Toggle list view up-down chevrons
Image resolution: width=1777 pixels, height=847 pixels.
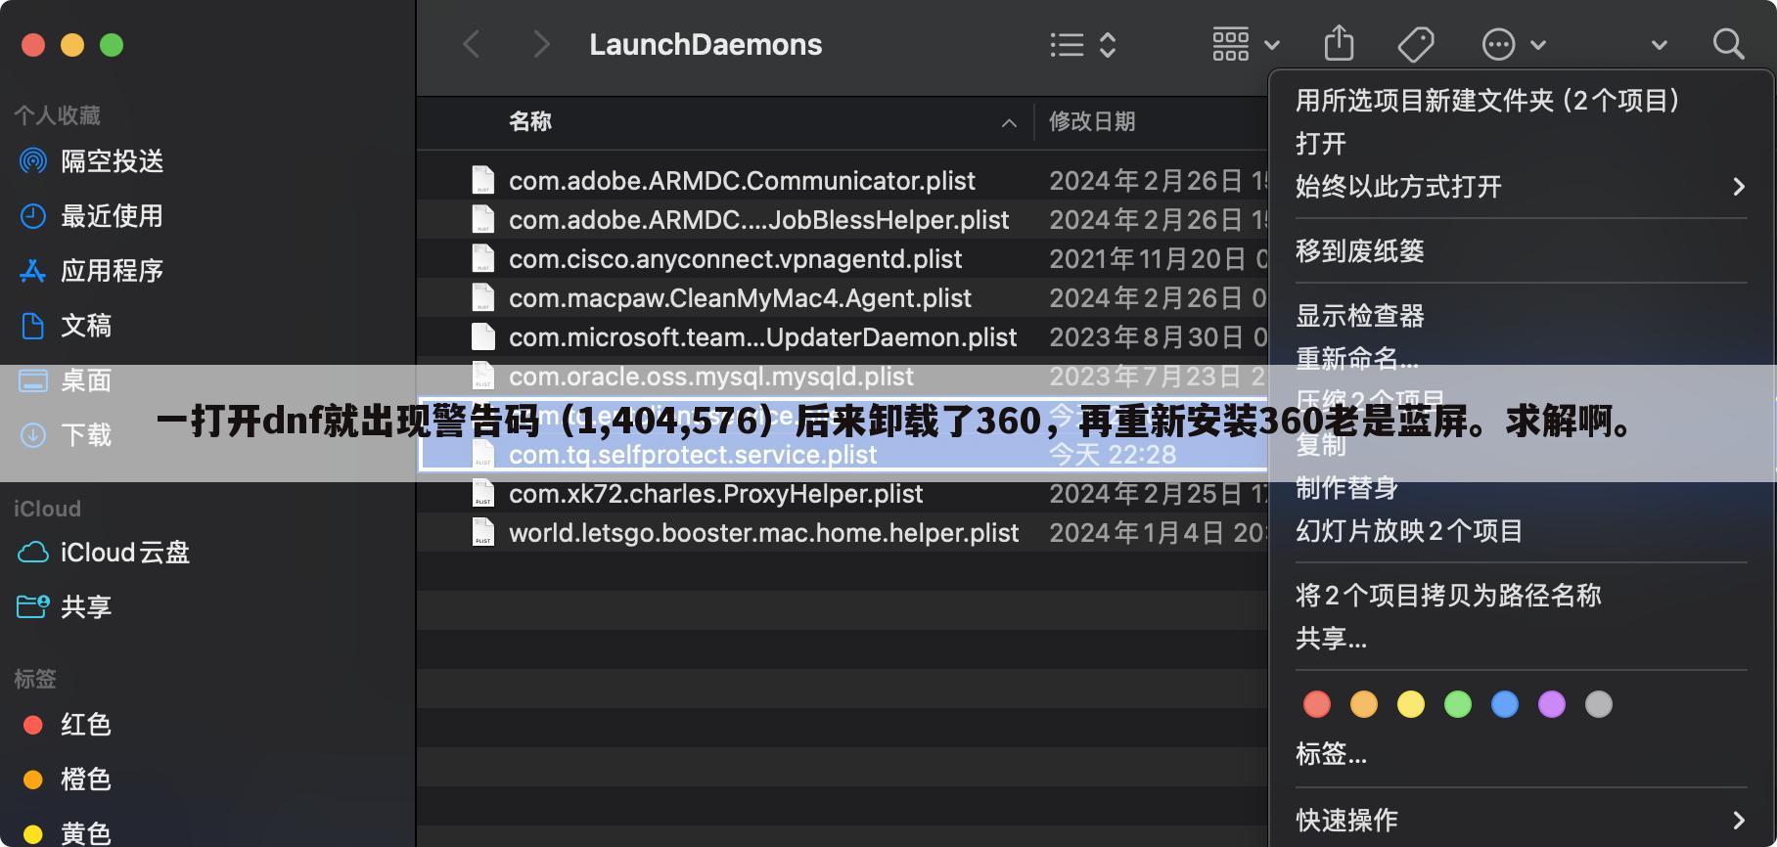tap(1108, 45)
